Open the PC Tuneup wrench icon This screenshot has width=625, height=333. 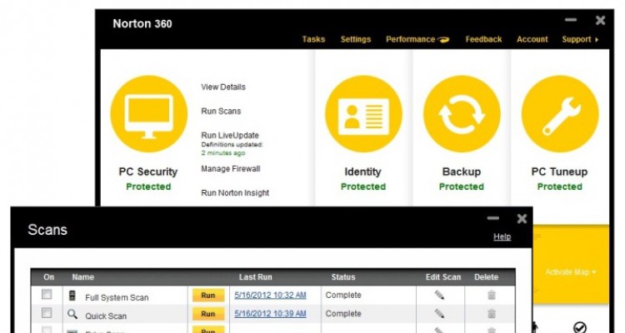(559, 116)
